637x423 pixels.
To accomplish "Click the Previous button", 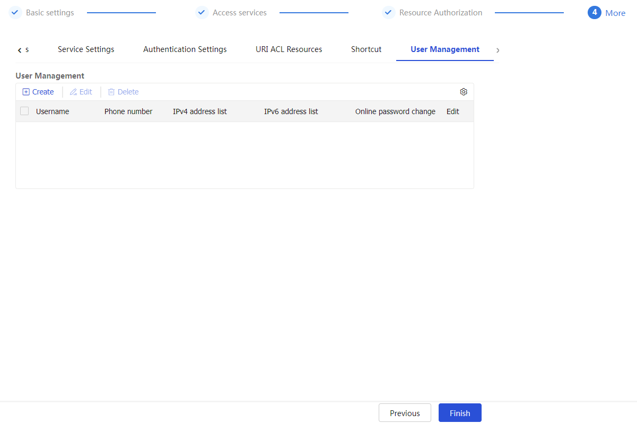I will tap(405, 413).
